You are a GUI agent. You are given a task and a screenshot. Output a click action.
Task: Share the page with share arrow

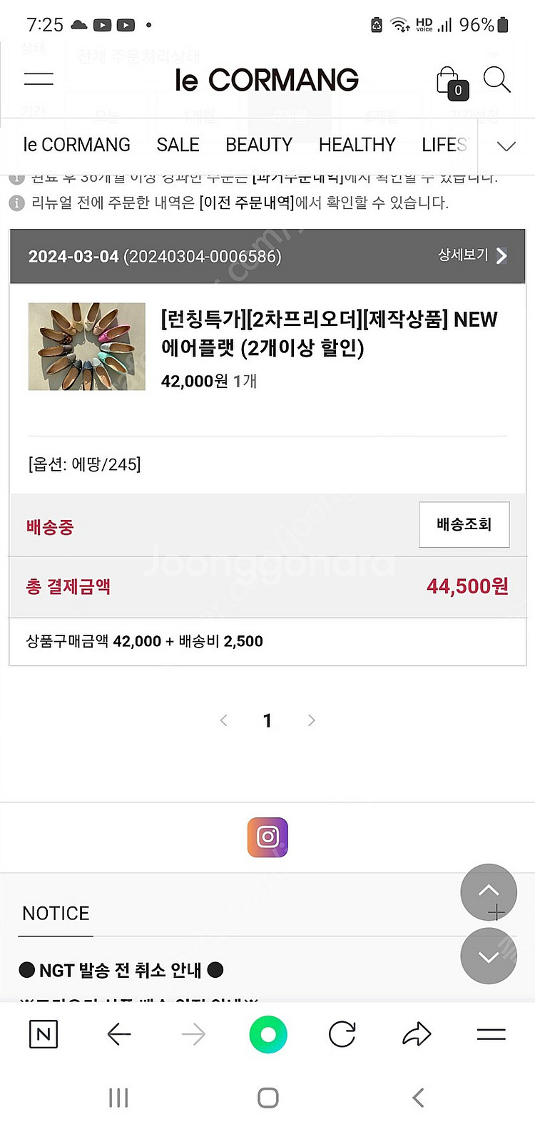point(417,1034)
